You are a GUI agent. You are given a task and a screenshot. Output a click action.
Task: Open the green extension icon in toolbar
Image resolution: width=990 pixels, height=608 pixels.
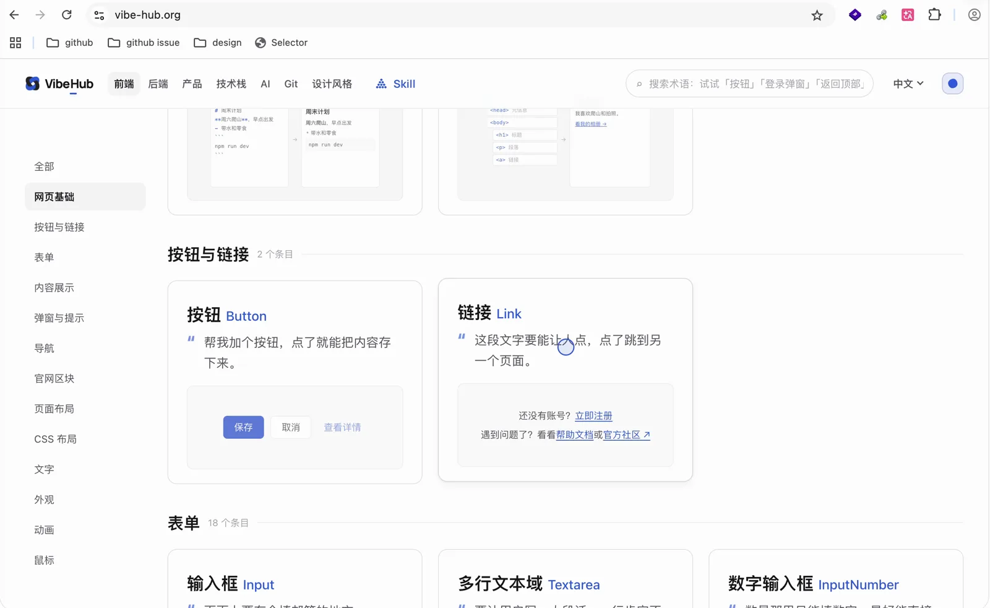(x=882, y=15)
